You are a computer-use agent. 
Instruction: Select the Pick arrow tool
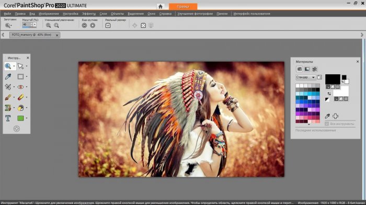(20, 66)
